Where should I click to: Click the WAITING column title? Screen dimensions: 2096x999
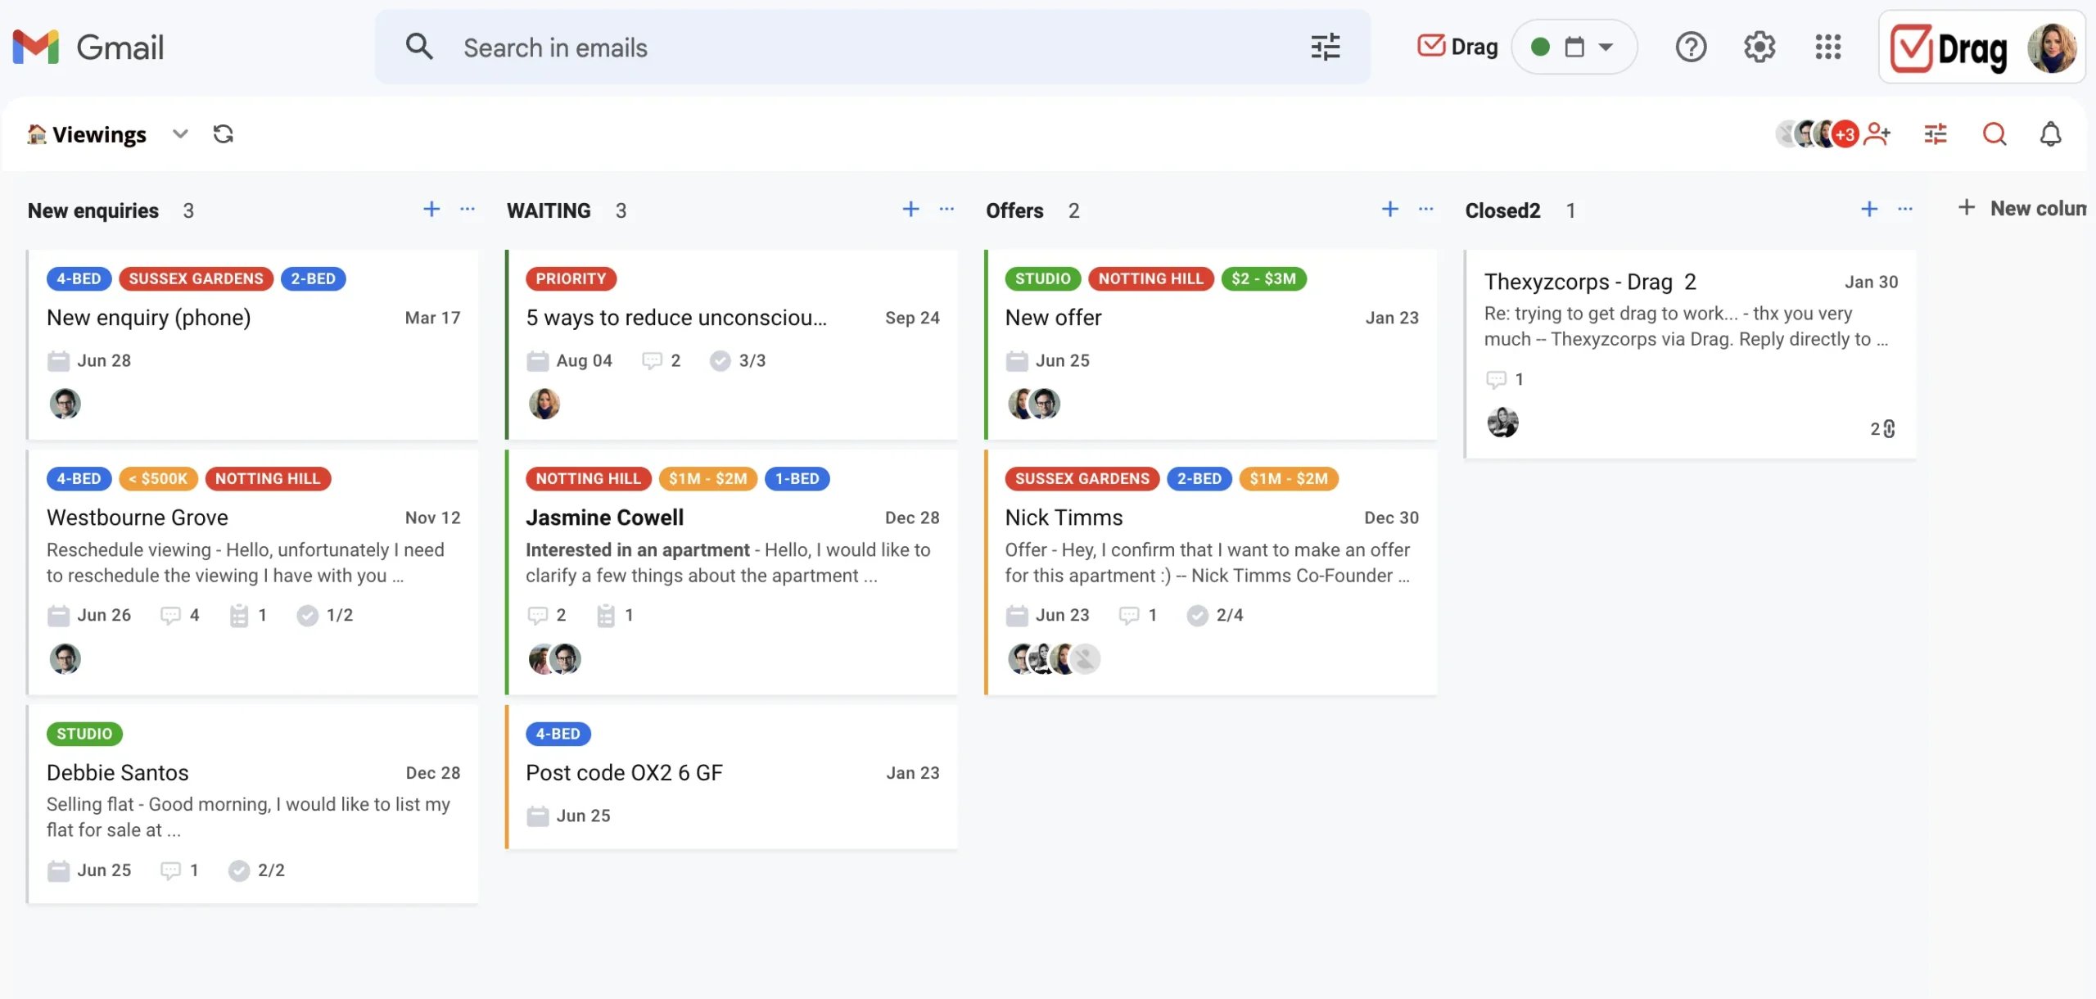(x=549, y=210)
